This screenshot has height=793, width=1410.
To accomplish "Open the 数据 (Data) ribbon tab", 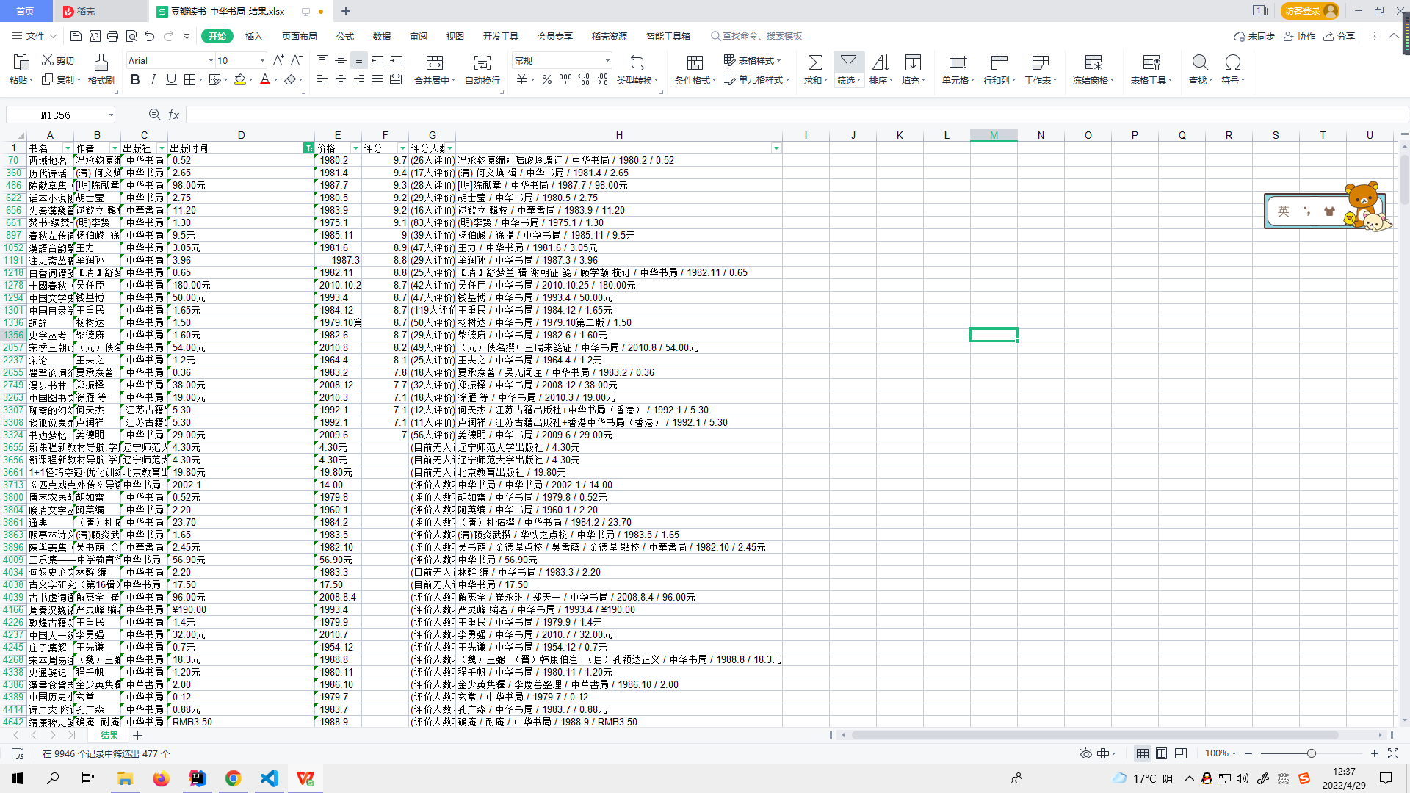I will pos(381,36).
